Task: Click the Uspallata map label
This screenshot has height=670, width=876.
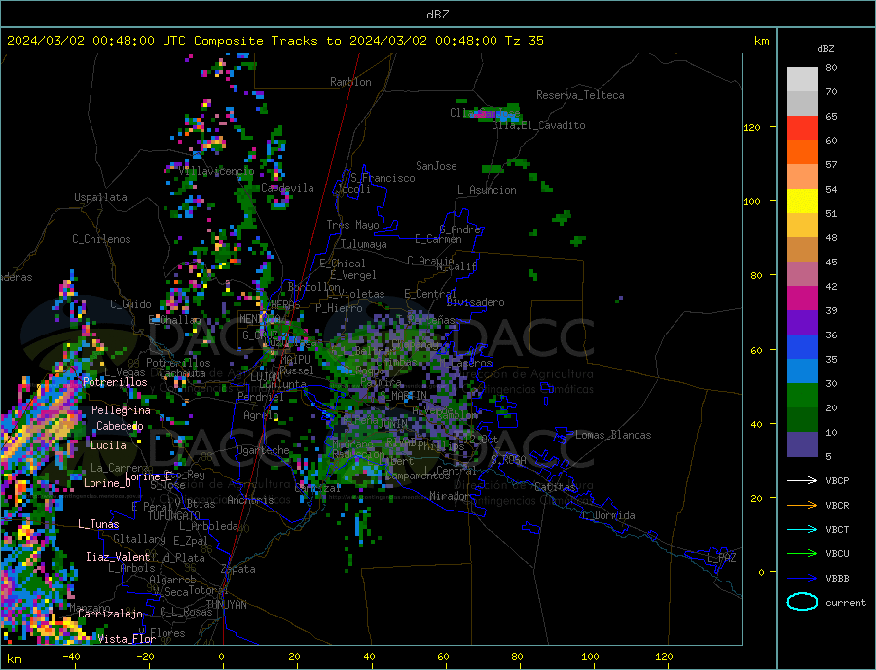Action: point(100,197)
